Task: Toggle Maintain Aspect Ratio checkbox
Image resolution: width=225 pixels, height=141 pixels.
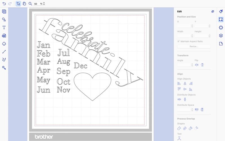Action: tap(179, 41)
